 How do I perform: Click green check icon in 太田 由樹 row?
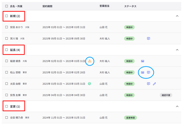90,84
